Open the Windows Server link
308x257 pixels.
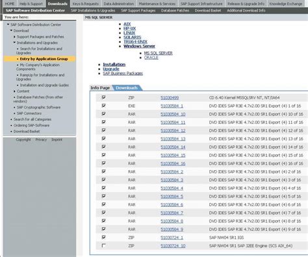tap(139, 46)
